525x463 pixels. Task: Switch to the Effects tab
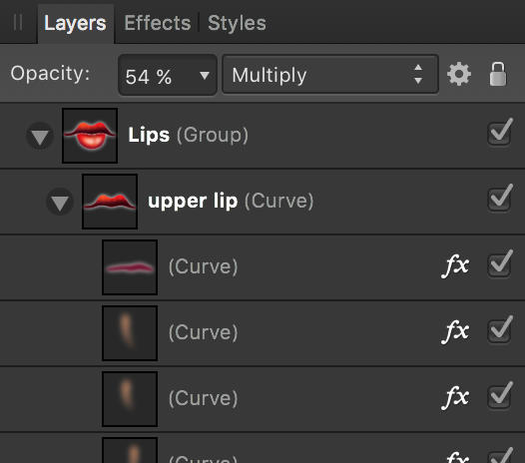(158, 23)
